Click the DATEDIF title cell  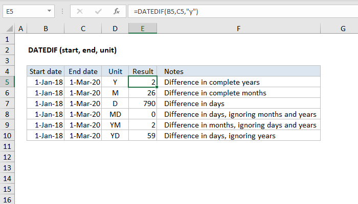click(73, 50)
